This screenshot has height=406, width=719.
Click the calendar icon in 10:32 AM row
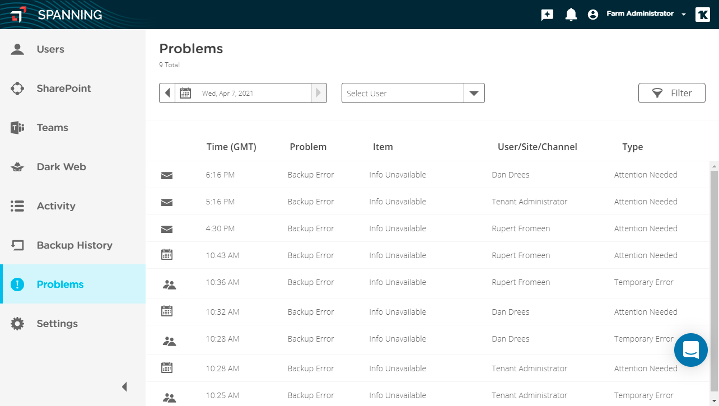coord(167,311)
